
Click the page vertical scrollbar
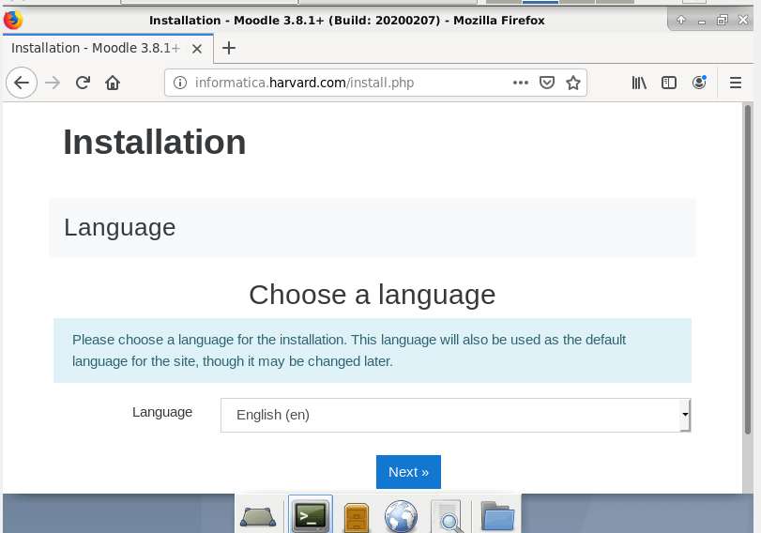pos(748,282)
